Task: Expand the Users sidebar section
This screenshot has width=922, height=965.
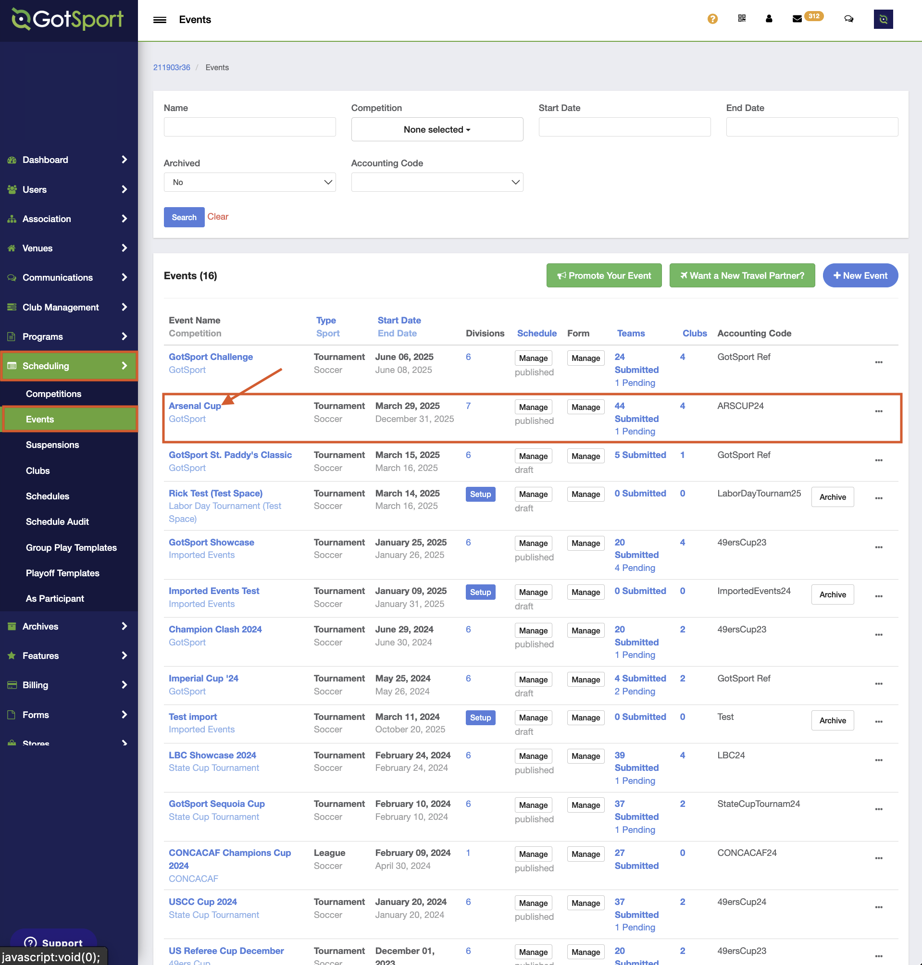Action: (x=69, y=190)
